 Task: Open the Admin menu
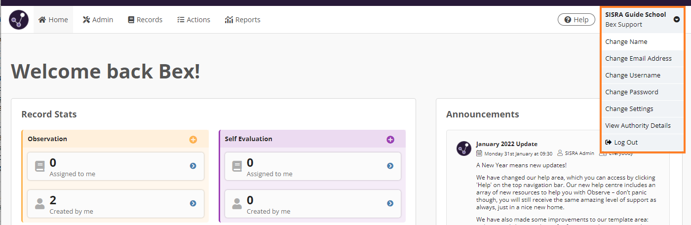point(98,20)
